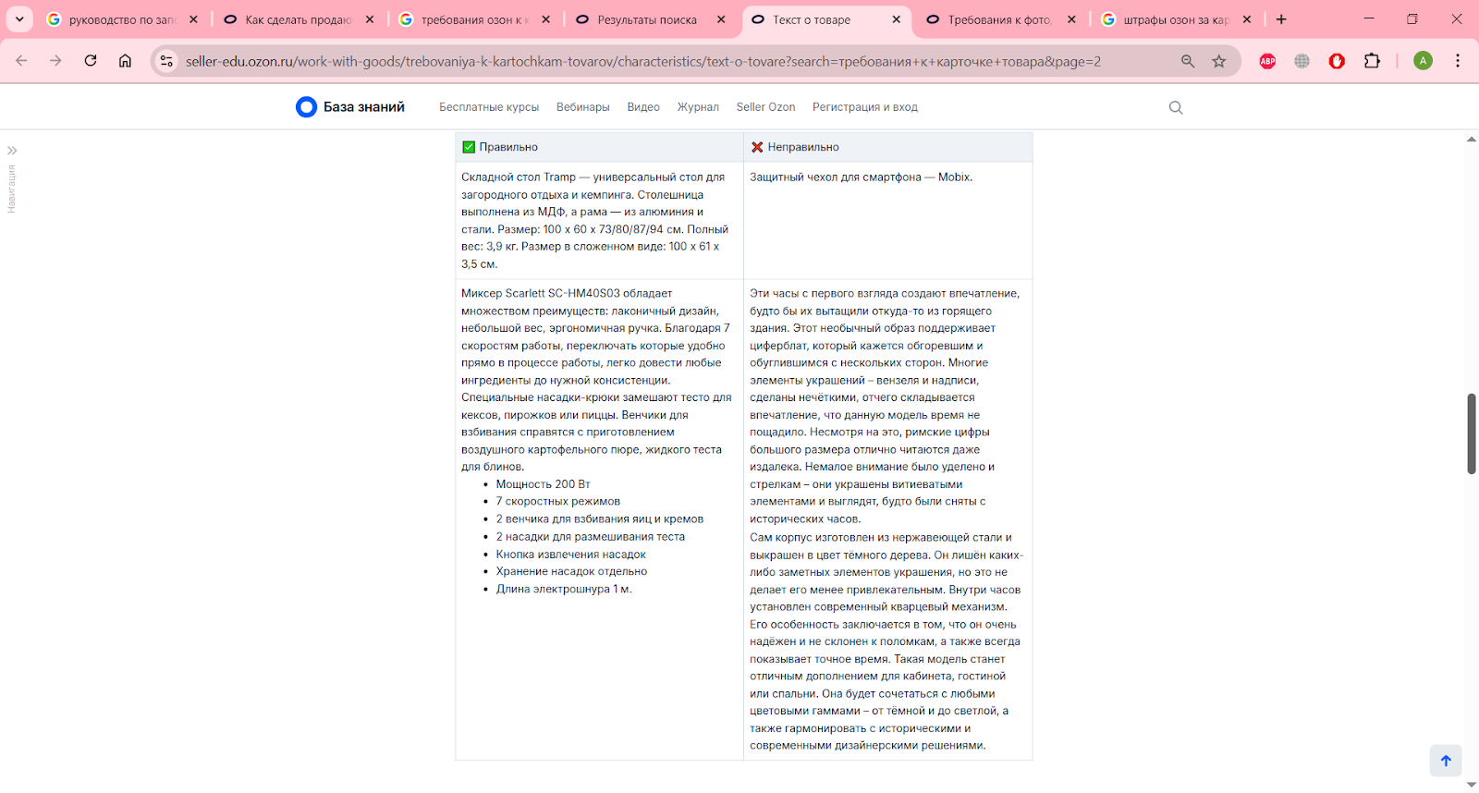Switch to the 'Как сделать продаю' tab
This screenshot has height=793, width=1479.
tap(298, 19)
